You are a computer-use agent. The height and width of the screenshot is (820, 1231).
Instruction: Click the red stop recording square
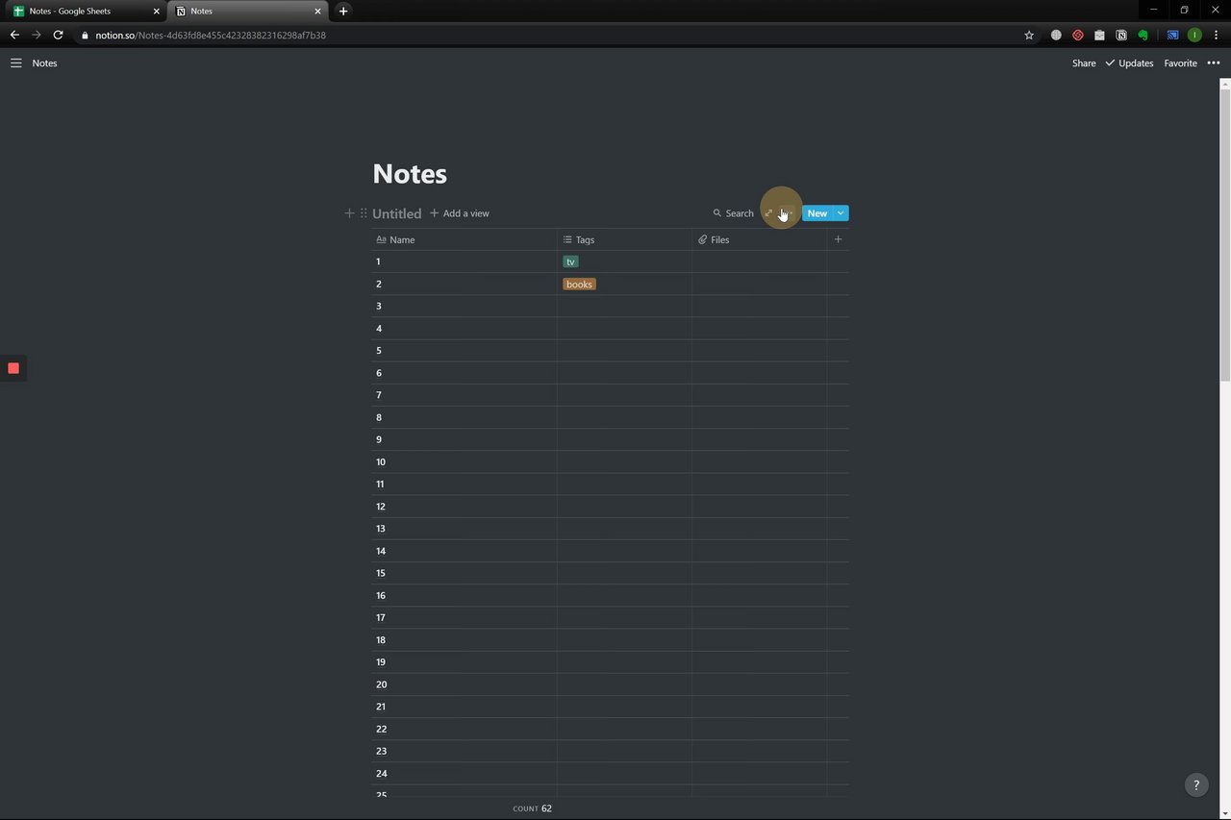(x=13, y=368)
